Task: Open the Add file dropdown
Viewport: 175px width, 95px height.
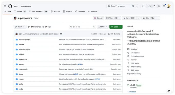Action: pos(103,27)
